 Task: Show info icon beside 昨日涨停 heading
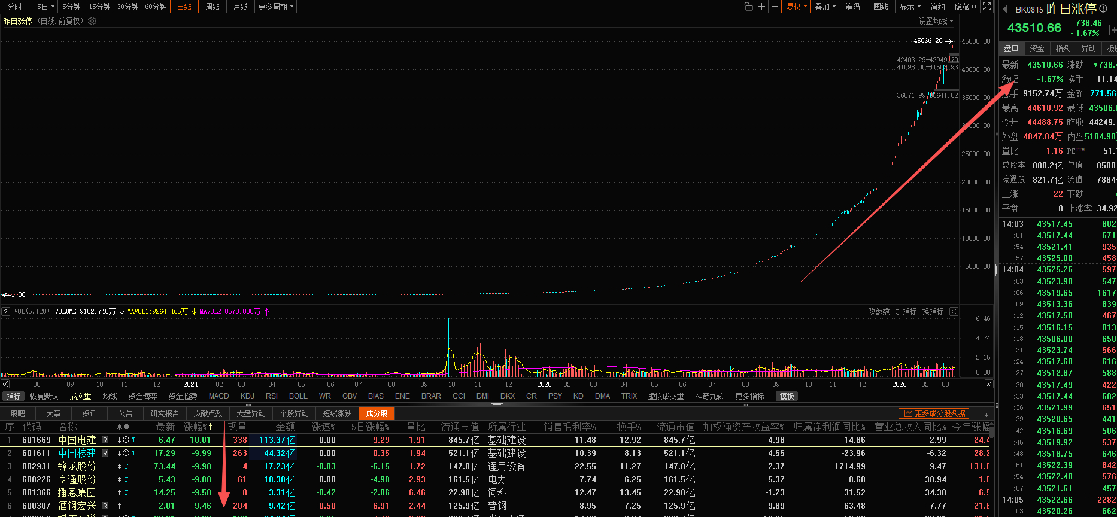tap(1103, 8)
